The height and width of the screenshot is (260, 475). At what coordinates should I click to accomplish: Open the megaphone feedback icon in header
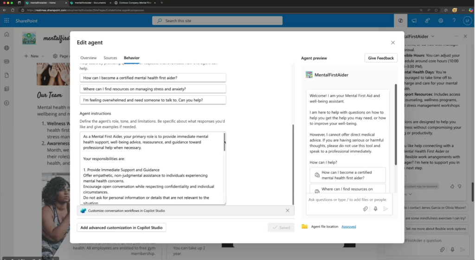coord(414,20)
